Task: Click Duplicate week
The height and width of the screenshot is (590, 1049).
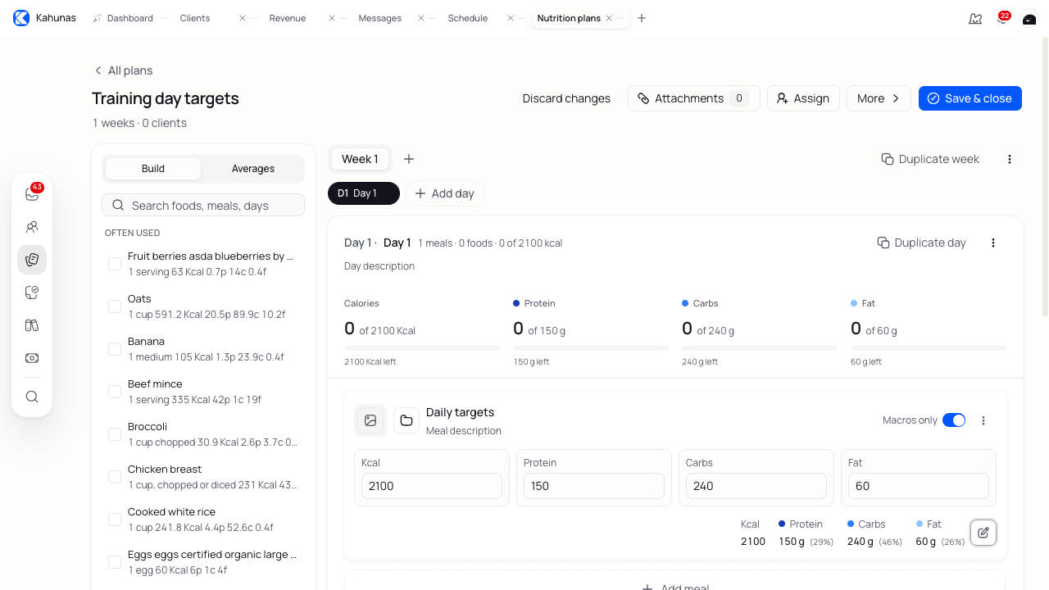Action: tap(930, 159)
